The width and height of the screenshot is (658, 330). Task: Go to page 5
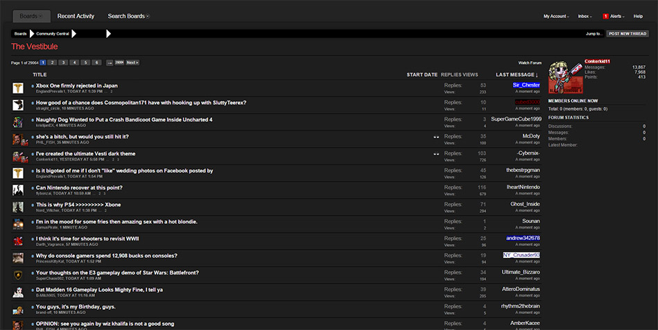pos(85,62)
